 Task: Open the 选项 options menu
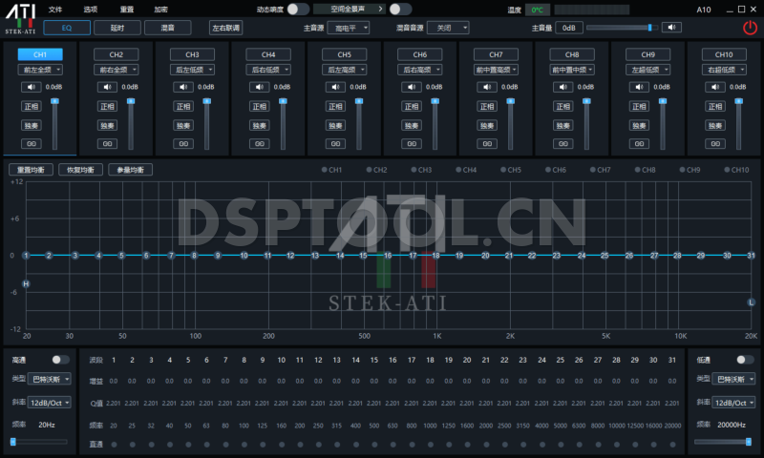coord(90,10)
